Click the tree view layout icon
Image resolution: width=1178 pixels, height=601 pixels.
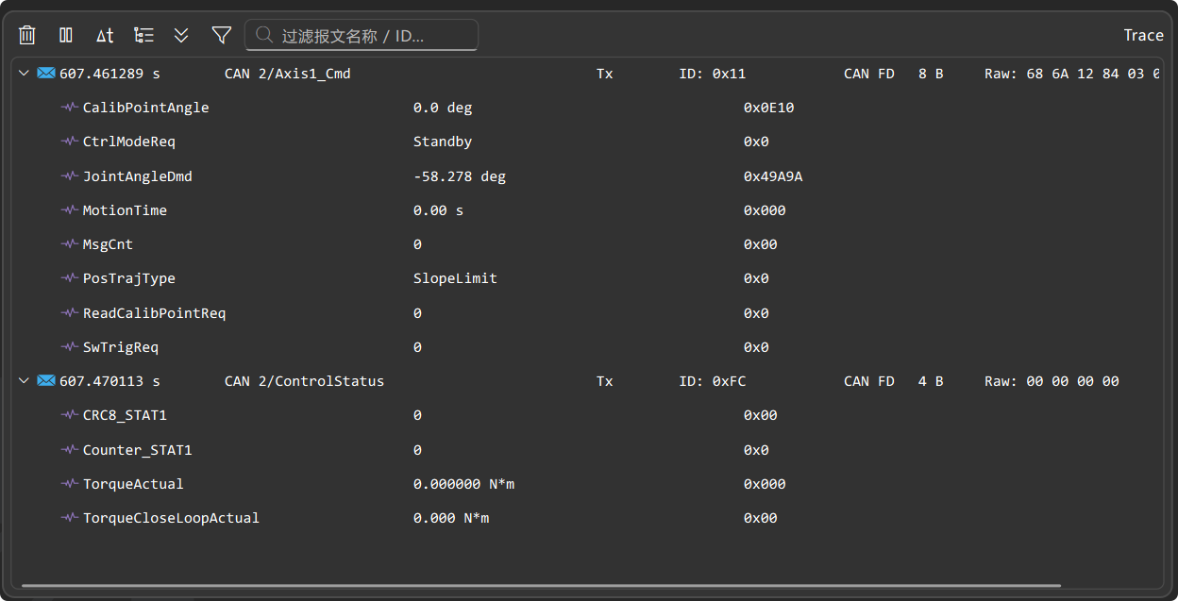click(x=143, y=35)
